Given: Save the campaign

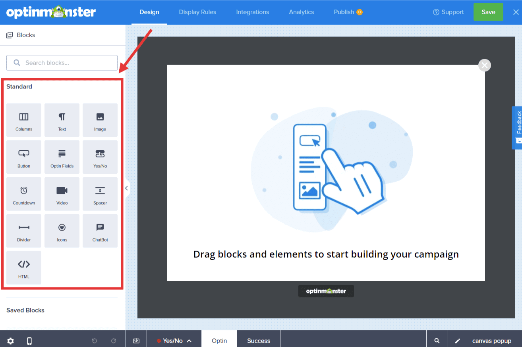Looking at the screenshot, I should (488, 12).
